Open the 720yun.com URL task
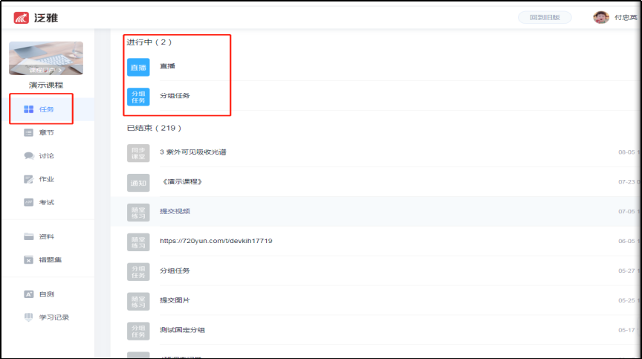The image size is (642, 359). coord(215,241)
